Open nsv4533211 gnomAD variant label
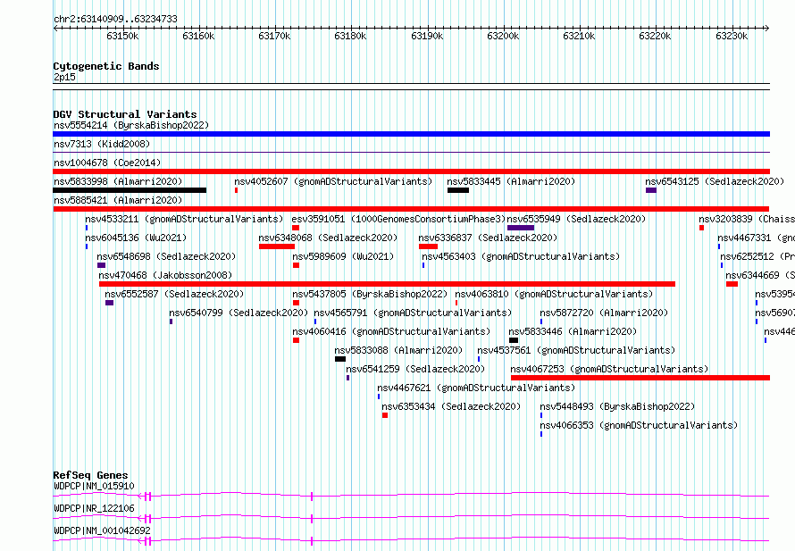The width and height of the screenshot is (795, 551). tap(184, 219)
